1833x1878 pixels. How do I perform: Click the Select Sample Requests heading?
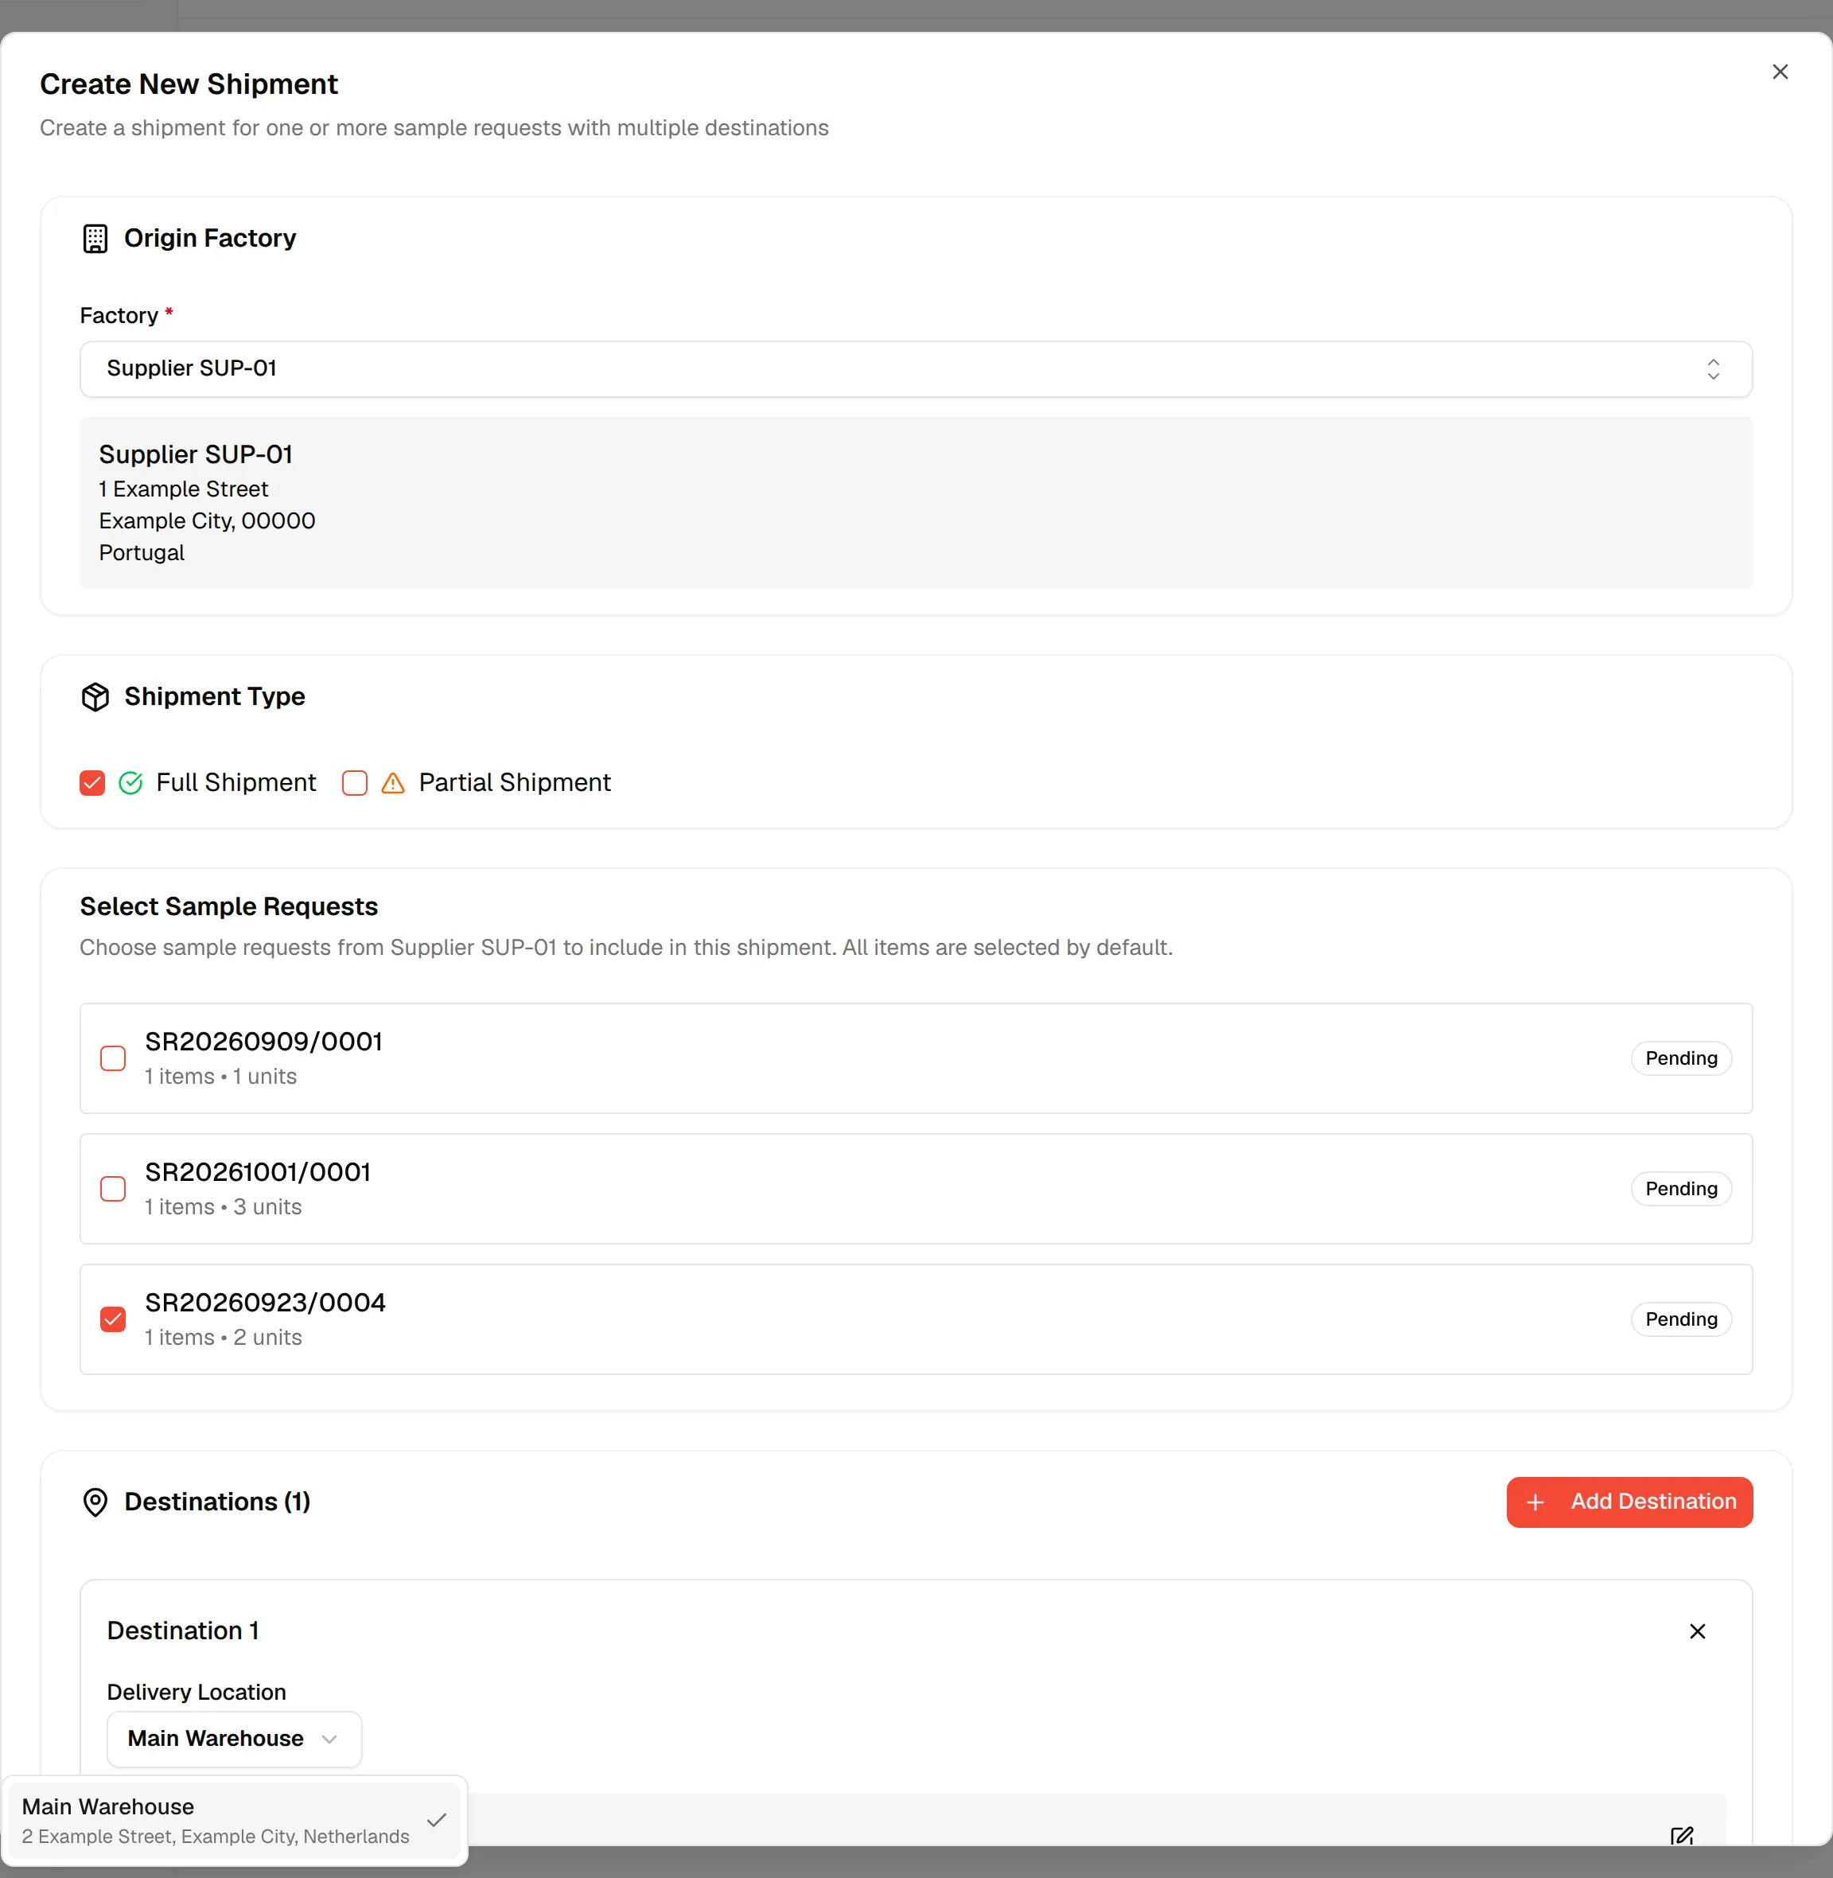(x=229, y=906)
